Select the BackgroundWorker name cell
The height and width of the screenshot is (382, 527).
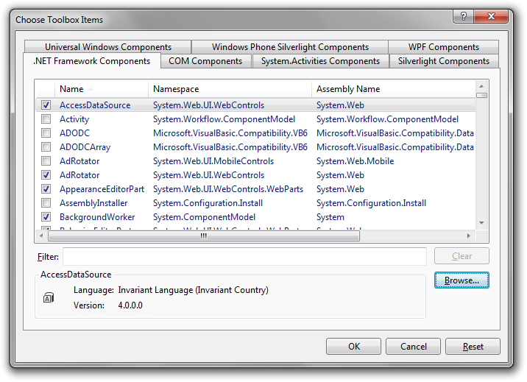click(97, 217)
